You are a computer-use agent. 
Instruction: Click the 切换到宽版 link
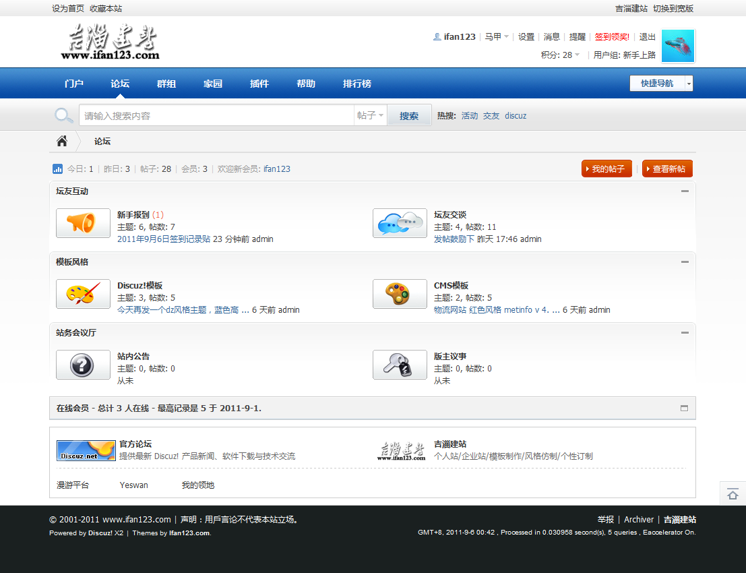673,9
